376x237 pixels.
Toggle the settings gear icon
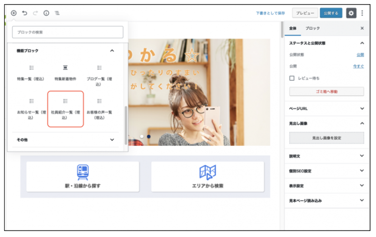[x=351, y=13]
